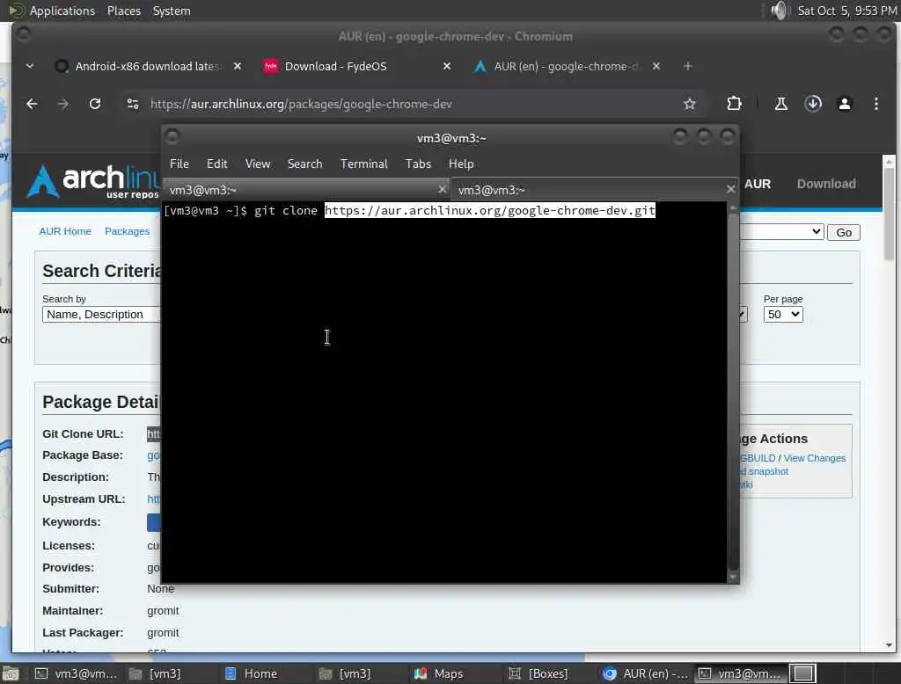Click the address bar URL
The width and height of the screenshot is (901, 684).
coord(301,104)
